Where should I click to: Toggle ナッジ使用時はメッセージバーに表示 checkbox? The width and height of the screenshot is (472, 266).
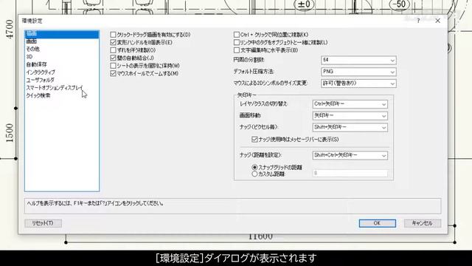click(x=254, y=140)
